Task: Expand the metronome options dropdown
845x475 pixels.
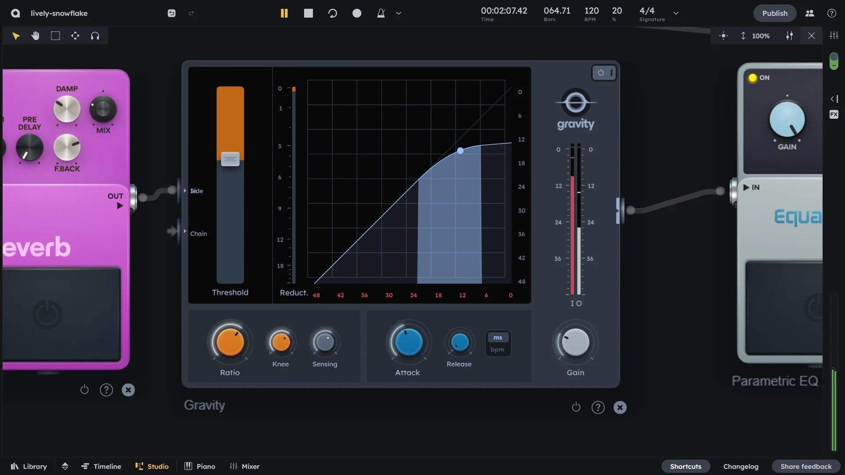Action: [399, 13]
